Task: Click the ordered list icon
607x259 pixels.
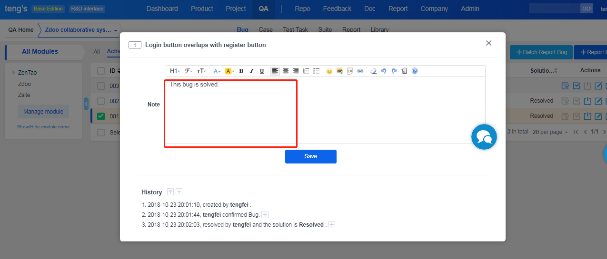Action: (x=306, y=71)
